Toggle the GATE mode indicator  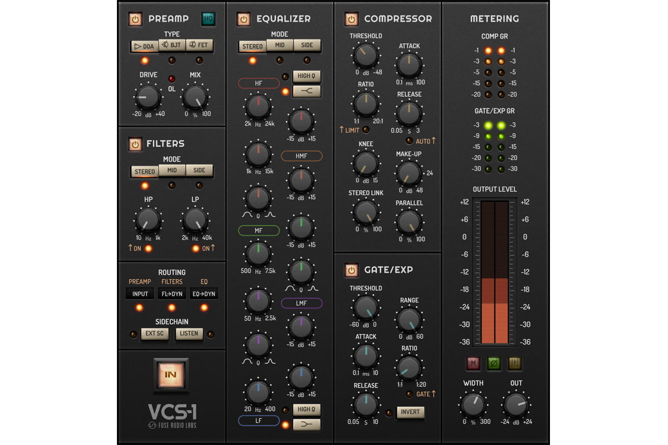pos(409,394)
